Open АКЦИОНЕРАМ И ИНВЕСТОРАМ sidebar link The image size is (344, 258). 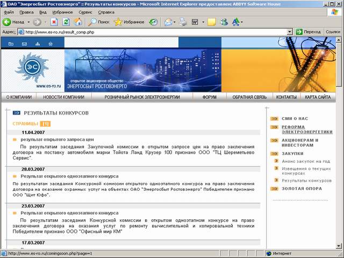(300, 142)
